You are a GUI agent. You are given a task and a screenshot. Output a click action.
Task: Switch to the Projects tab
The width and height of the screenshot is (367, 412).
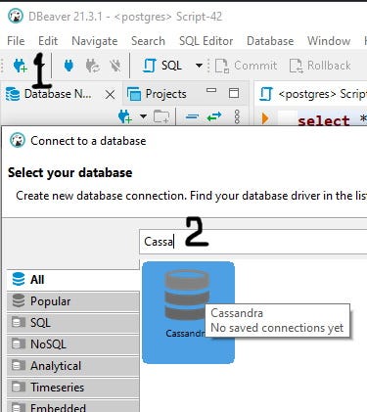click(157, 94)
